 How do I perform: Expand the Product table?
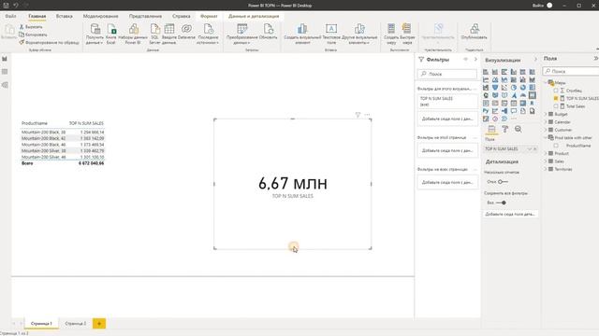pos(546,153)
